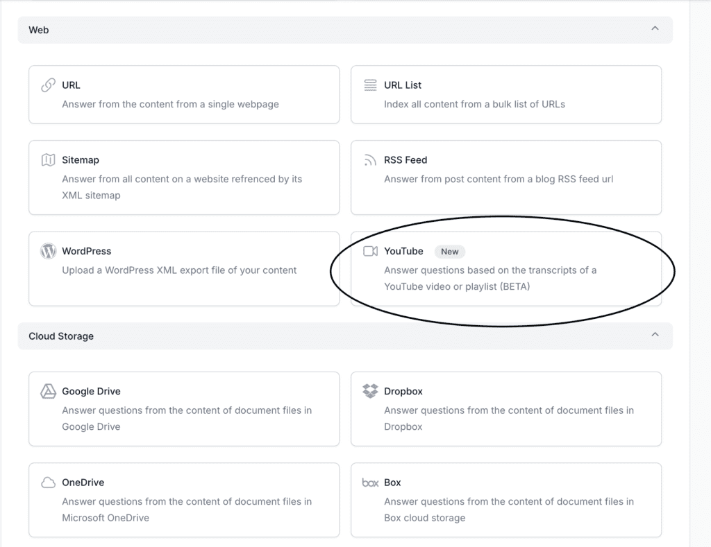Image resolution: width=711 pixels, height=547 pixels.
Task: Click the OneDrive cloud icon
Action: (x=48, y=483)
